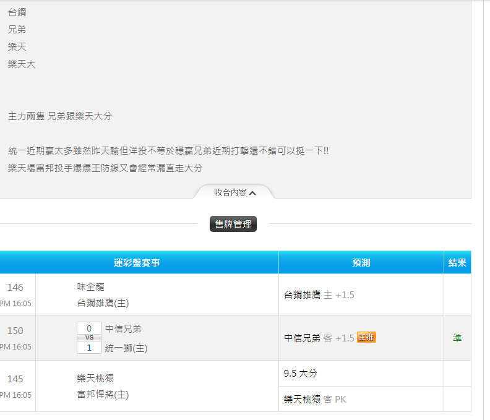Click the line 樂天 in the post

click(x=17, y=47)
